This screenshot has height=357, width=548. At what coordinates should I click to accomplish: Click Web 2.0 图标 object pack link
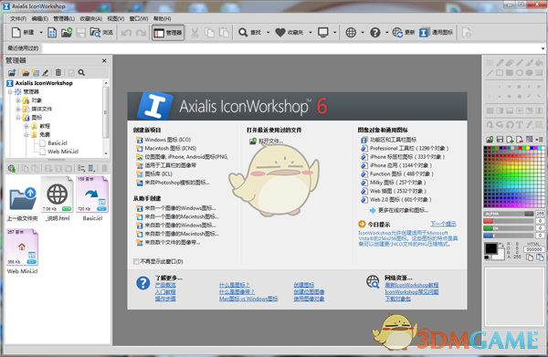point(401,200)
